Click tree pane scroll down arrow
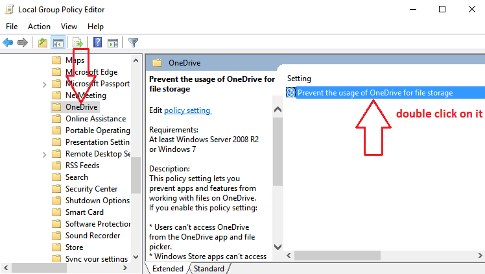This screenshot has width=485, height=274. tap(136, 257)
